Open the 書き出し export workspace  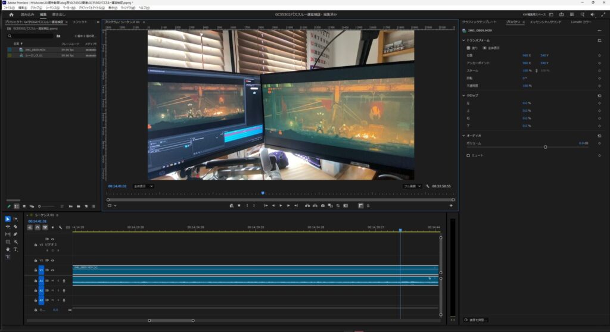[x=58, y=14]
